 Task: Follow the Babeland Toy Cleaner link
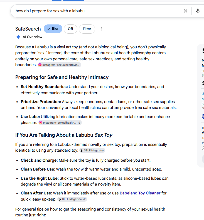point(140,193)
